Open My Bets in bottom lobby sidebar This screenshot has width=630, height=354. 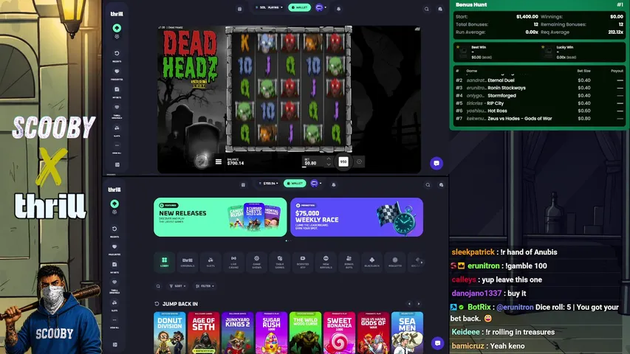pos(114,267)
